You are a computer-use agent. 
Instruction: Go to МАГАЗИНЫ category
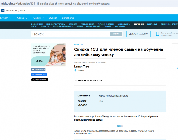pyautogui.click(x=120, y=26)
